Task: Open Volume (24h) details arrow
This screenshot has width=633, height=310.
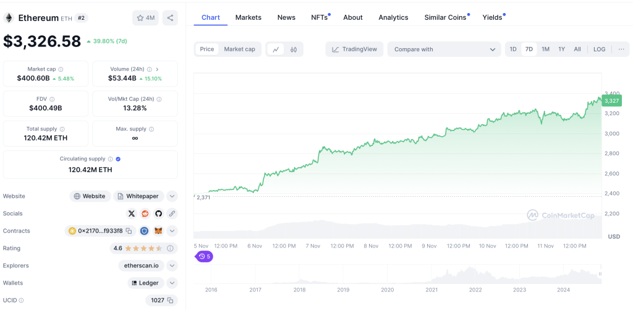Action: click(x=157, y=69)
